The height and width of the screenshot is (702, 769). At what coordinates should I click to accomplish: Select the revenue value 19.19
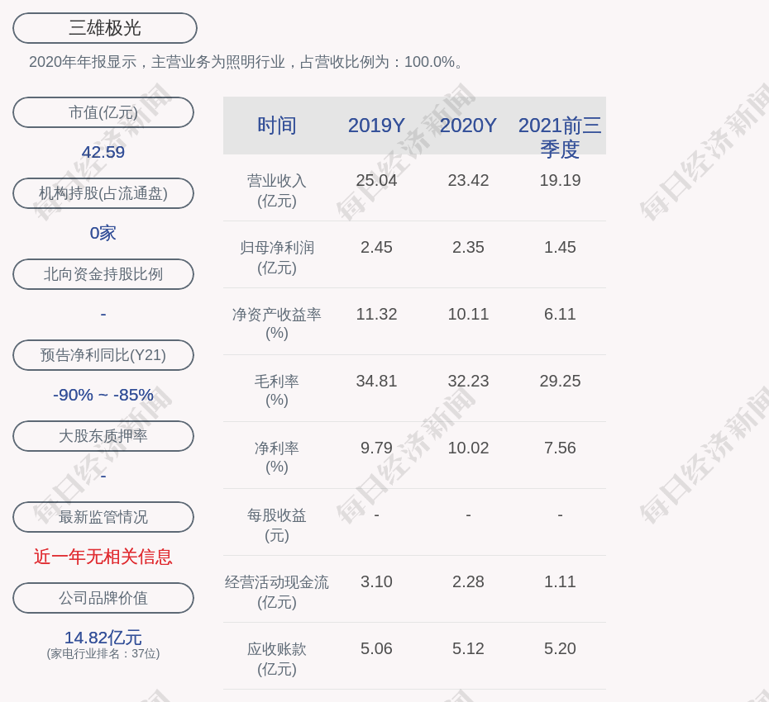click(560, 180)
